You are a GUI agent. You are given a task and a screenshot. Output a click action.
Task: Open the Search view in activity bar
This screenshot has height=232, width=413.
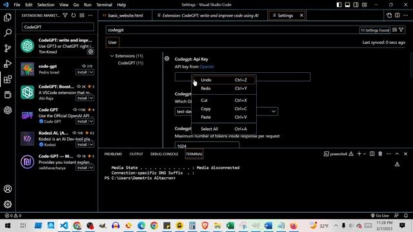click(x=8, y=33)
